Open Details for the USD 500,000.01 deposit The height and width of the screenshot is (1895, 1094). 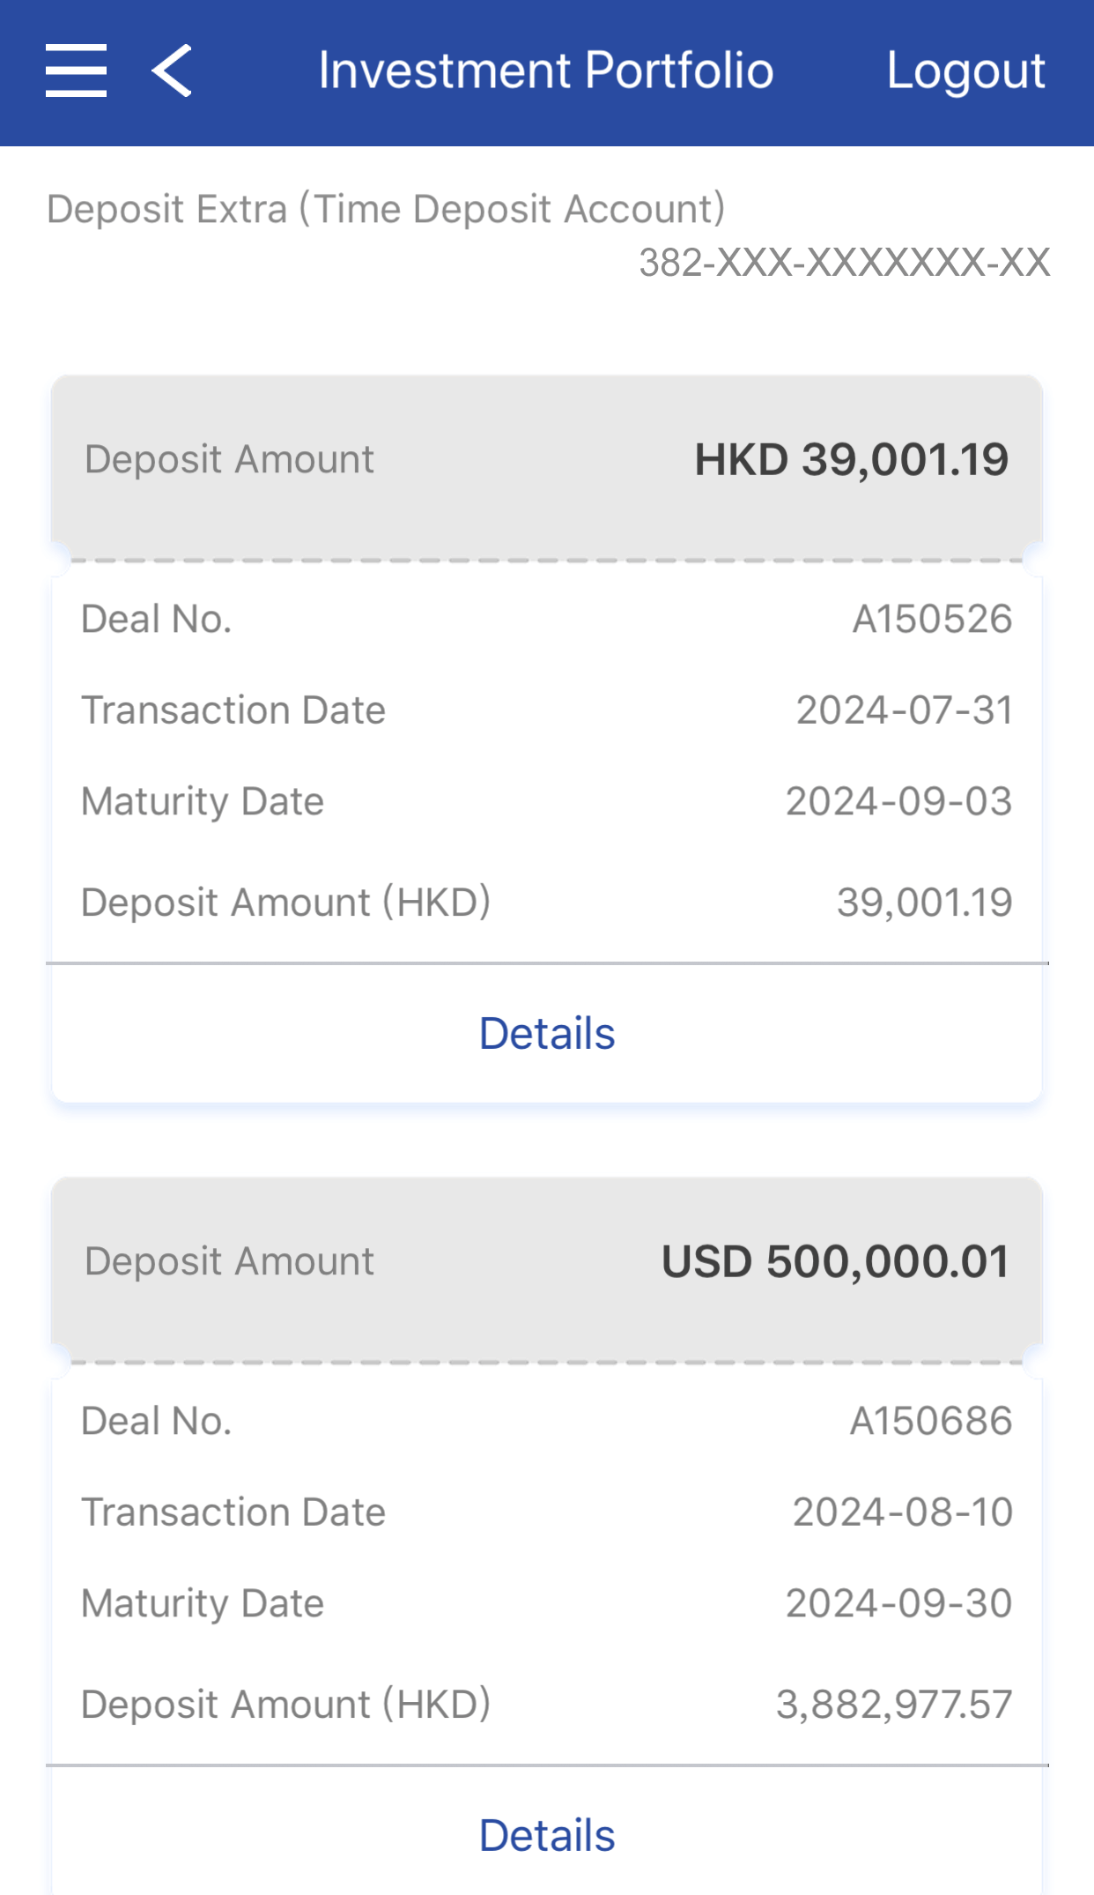tap(547, 1835)
